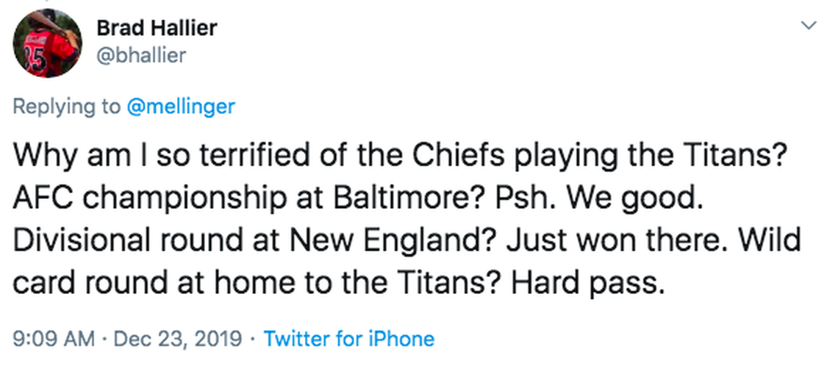Viewport: 838px width, 366px height.
Task: Click the Twitter for iPhone source link
Action: point(348,339)
